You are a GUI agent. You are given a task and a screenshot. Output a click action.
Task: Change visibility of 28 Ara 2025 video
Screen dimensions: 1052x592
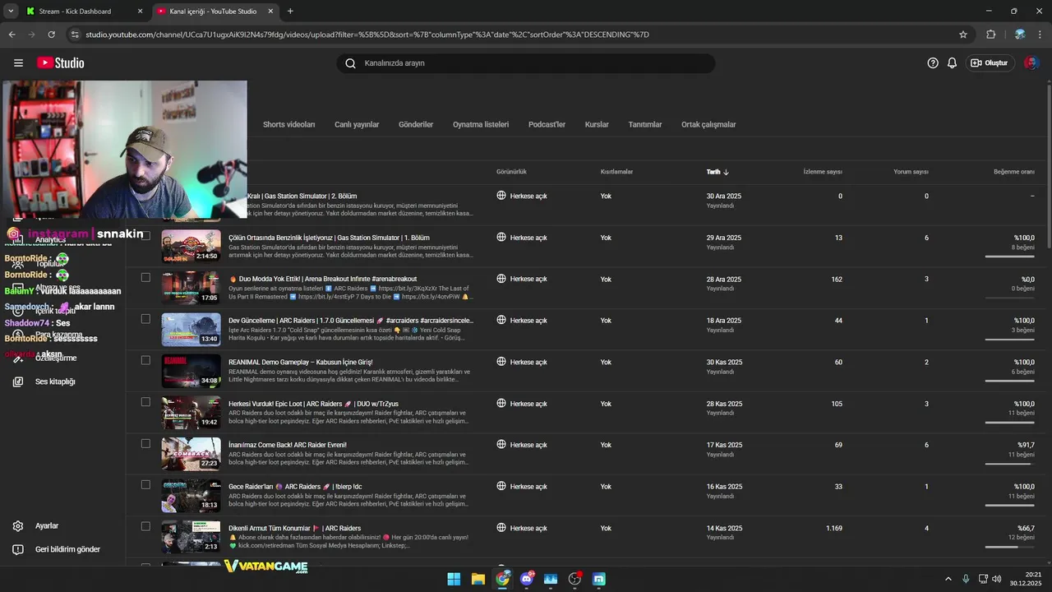point(522,279)
